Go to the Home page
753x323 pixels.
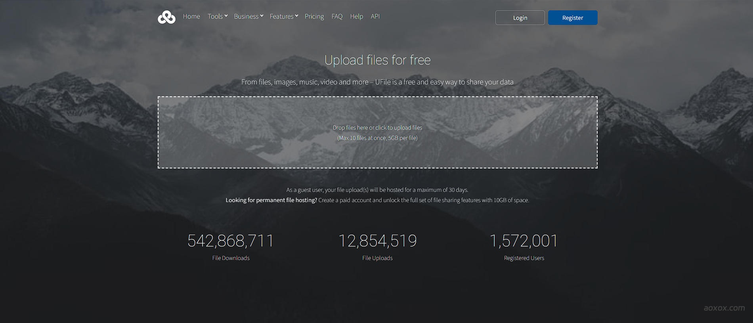point(191,16)
